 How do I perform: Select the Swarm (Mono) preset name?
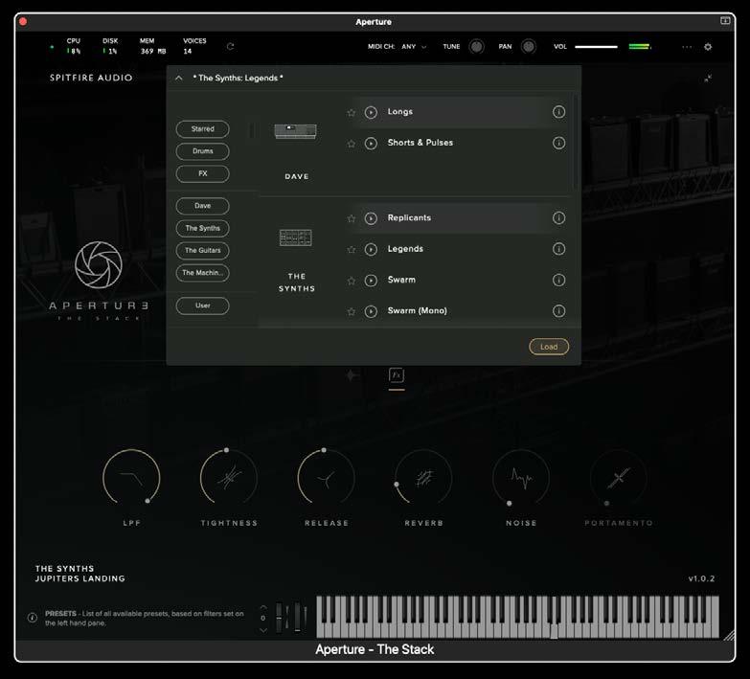417,311
